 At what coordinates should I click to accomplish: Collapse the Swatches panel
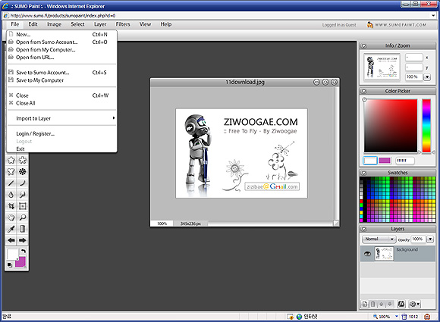click(363, 173)
